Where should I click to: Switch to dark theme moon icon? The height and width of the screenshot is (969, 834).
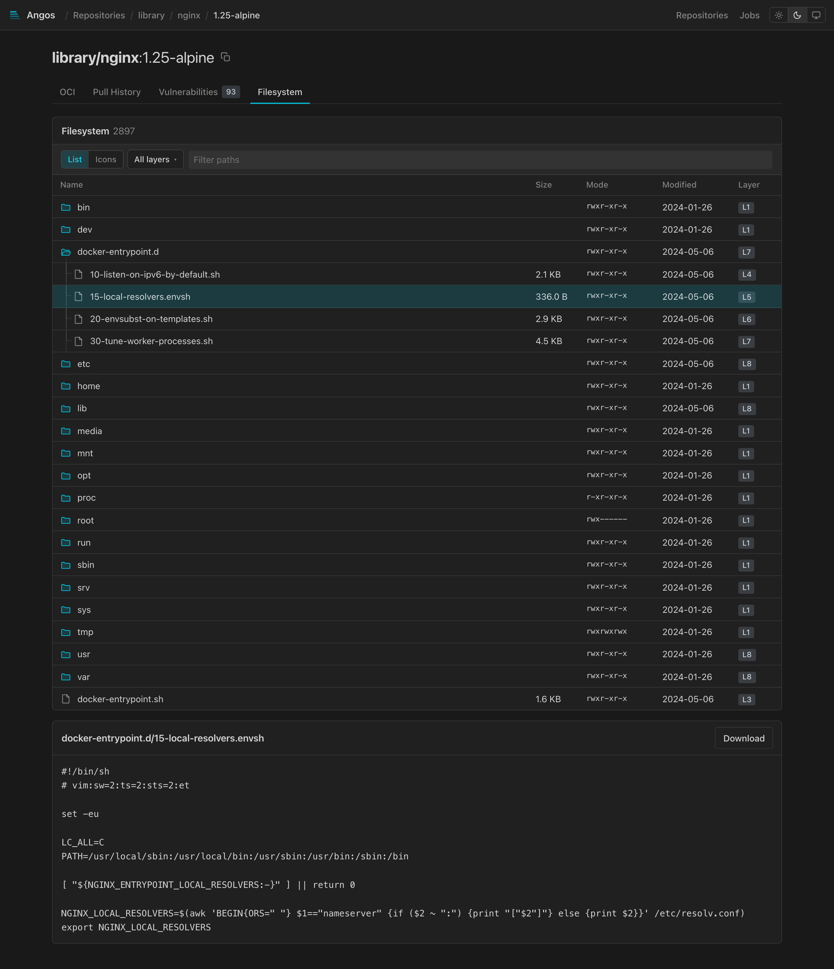click(x=797, y=16)
